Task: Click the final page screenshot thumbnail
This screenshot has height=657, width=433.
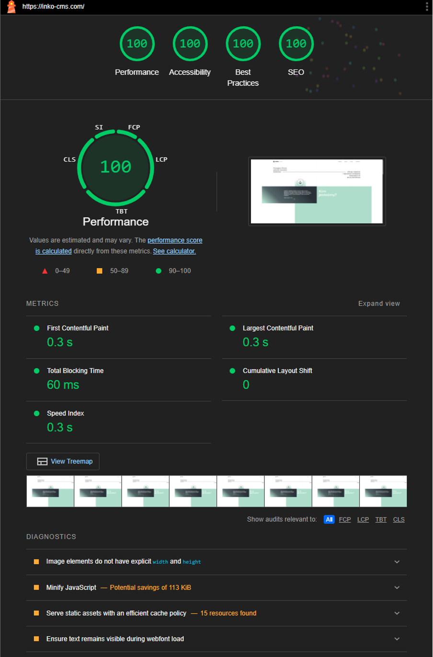Action: pos(317,191)
